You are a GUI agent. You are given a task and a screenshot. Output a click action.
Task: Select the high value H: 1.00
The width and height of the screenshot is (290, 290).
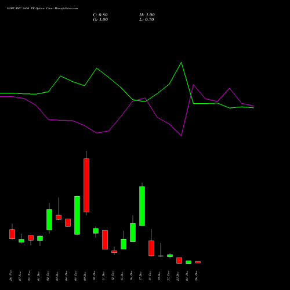(x=147, y=15)
